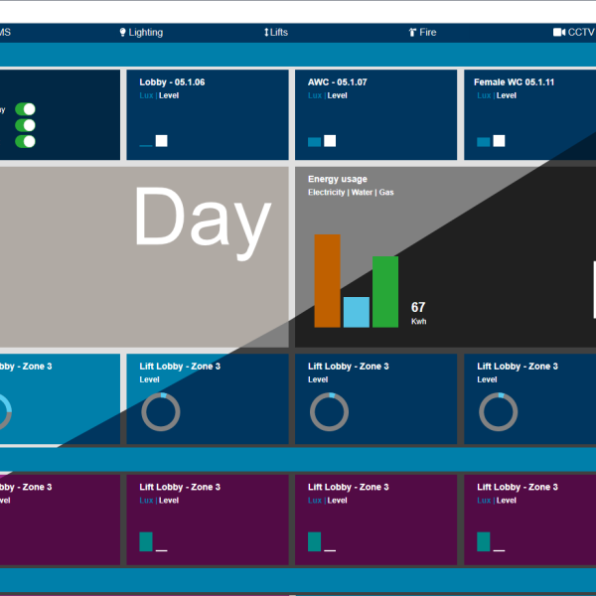Viewport: 596px width, 596px height.
Task: Click the sprinkler icon beside Fire
Action: [x=412, y=33]
